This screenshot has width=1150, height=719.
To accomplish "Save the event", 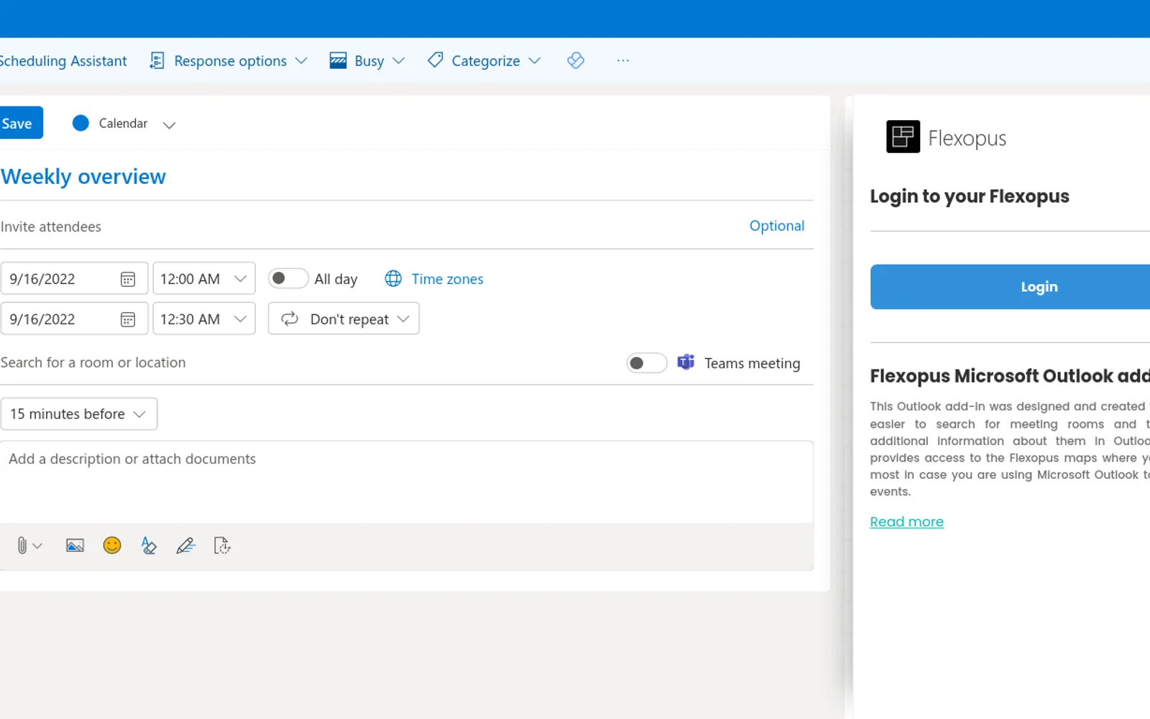I will click(20, 123).
